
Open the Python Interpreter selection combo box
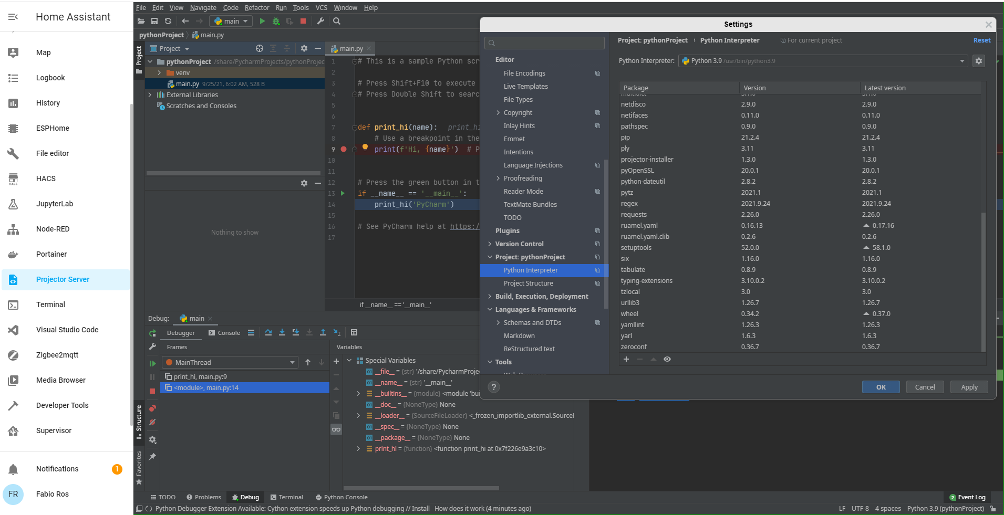point(823,61)
